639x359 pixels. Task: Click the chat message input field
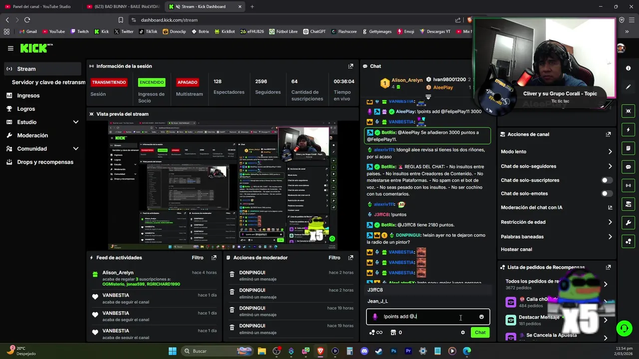tap(428, 317)
